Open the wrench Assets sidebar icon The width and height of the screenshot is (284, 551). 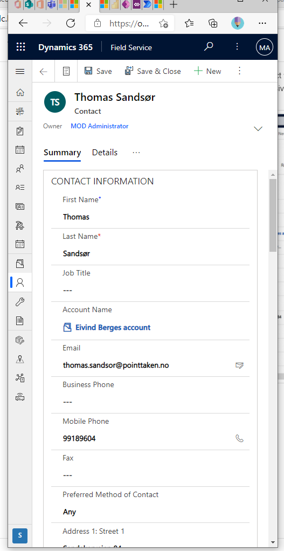20,301
